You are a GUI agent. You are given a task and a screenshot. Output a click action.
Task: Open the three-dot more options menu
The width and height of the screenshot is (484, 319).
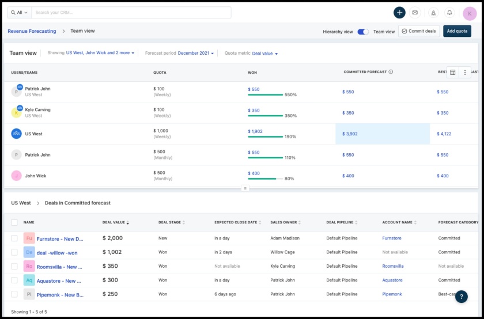click(x=465, y=72)
